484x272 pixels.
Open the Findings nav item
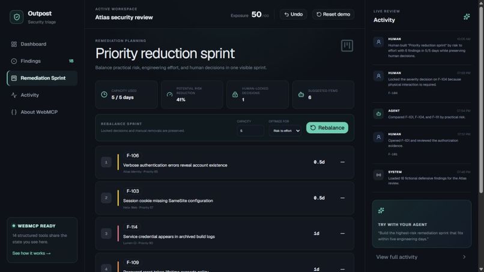tap(42, 61)
